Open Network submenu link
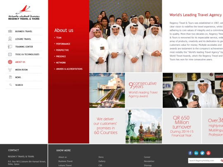This screenshot has width=223, height=167. [x=61, y=63]
